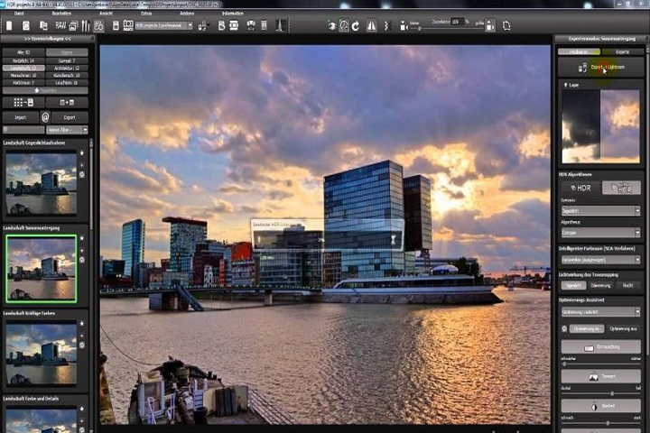Select the Landschaft Kräftige Farben preset thumbnail
The width and height of the screenshot is (650, 433).
point(41,355)
